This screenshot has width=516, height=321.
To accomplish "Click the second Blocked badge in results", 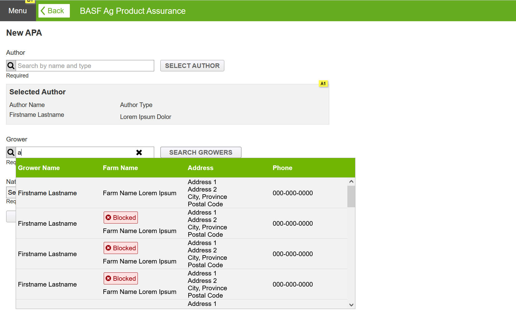I will click(x=121, y=248).
